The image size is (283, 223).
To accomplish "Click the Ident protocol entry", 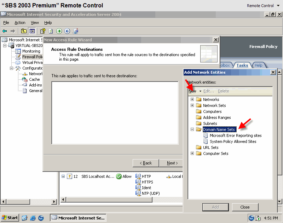I will coord(146,188).
